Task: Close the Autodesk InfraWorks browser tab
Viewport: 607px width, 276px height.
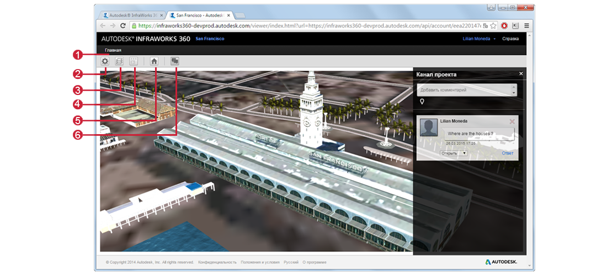Action: click(162, 15)
